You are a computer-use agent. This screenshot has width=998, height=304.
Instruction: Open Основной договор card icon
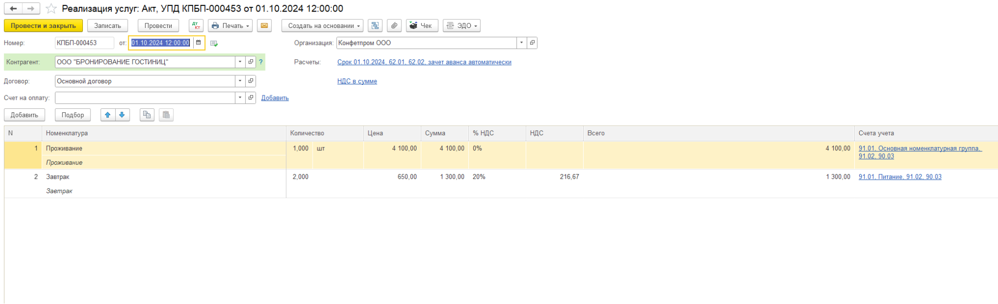click(x=251, y=81)
